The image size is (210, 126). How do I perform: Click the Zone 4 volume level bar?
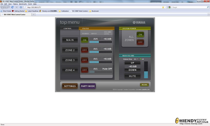(x=101, y=72)
